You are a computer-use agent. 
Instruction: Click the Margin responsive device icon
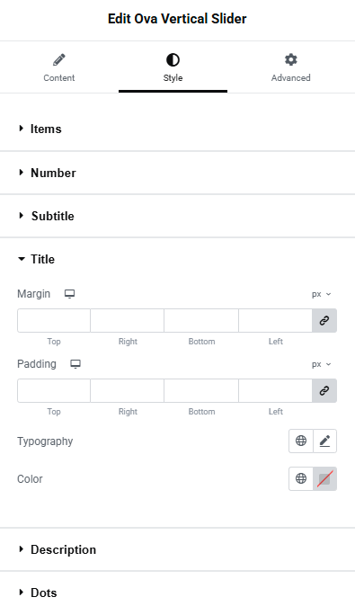click(x=70, y=294)
